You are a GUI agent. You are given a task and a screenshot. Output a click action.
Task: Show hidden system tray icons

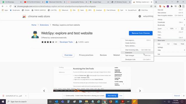pyautogui.click(x=165, y=101)
